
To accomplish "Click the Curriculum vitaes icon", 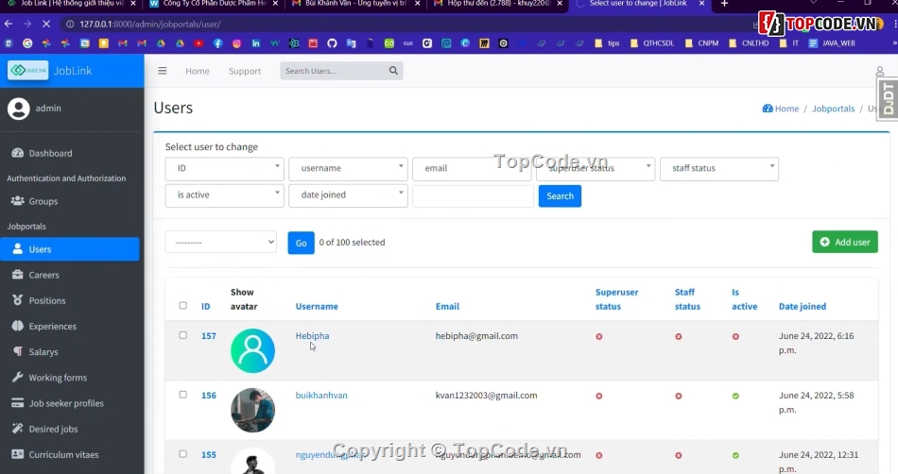I will tap(18, 454).
